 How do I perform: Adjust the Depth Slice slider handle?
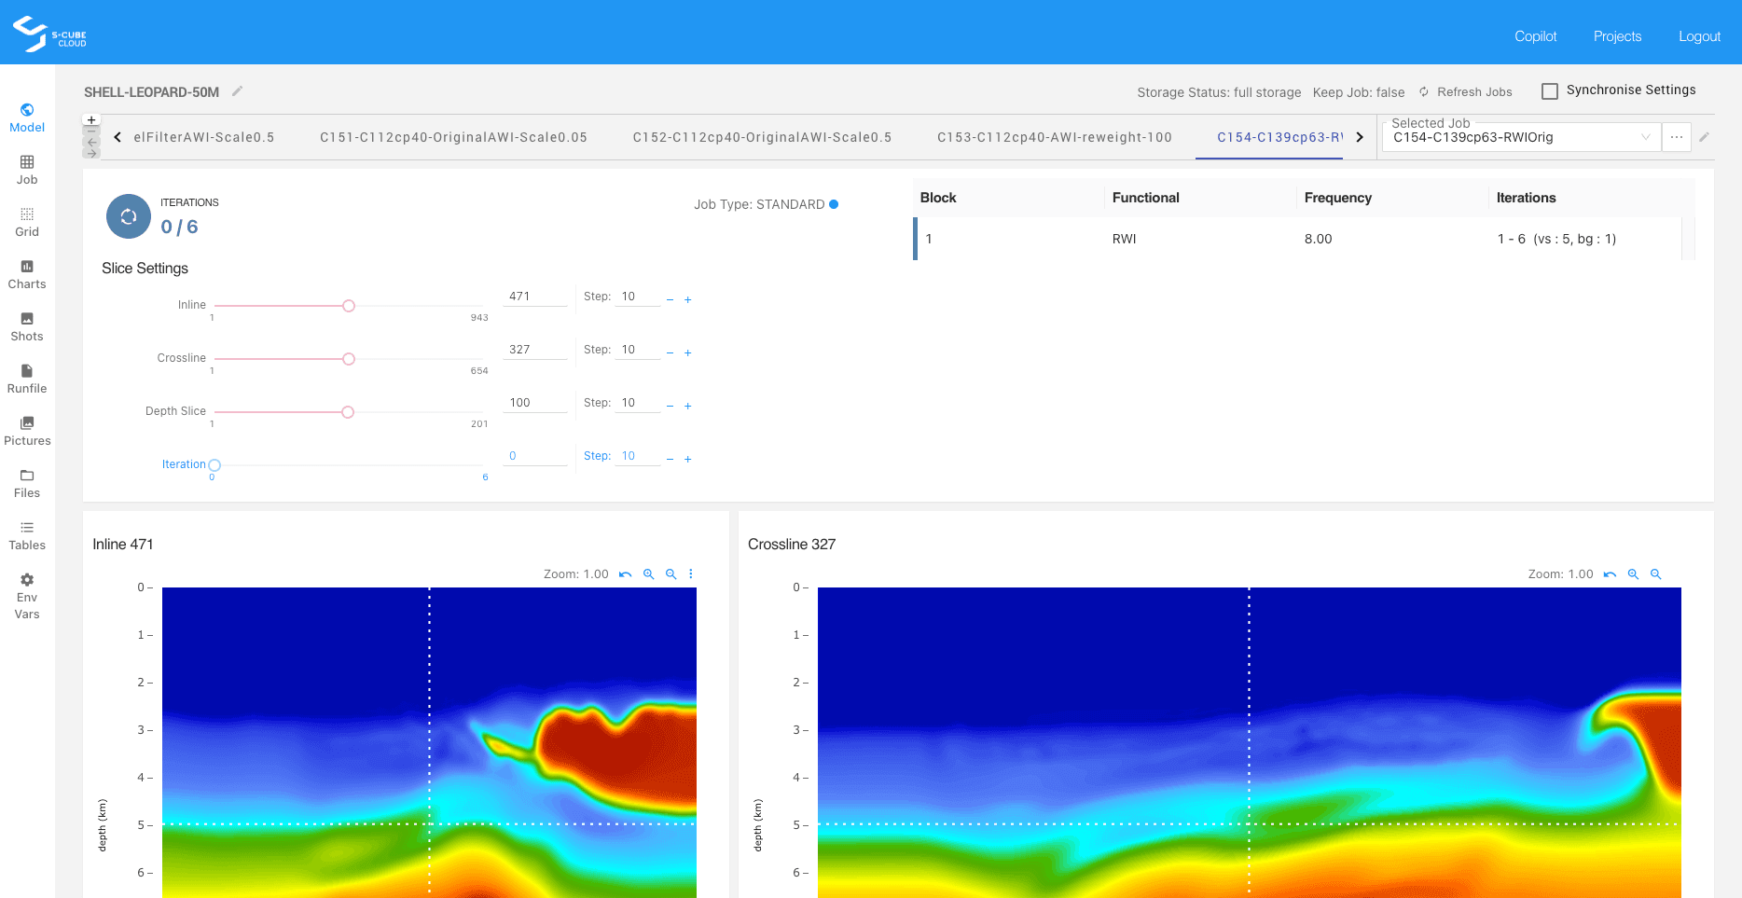(348, 412)
